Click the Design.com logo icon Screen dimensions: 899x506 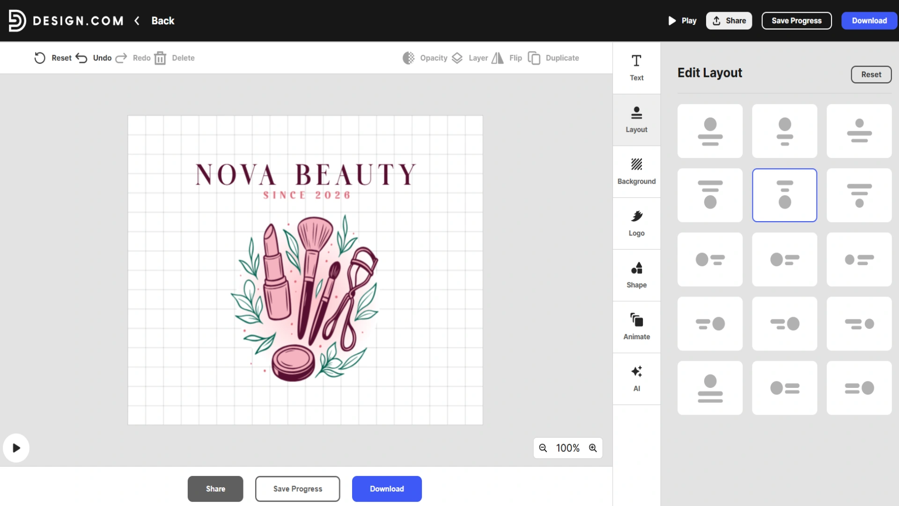[x=17, y=21]
